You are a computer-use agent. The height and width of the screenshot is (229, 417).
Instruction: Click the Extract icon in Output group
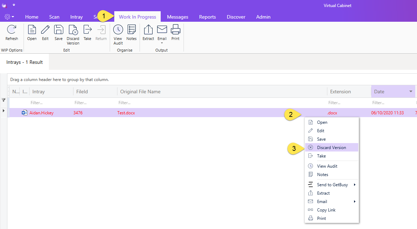148,30
